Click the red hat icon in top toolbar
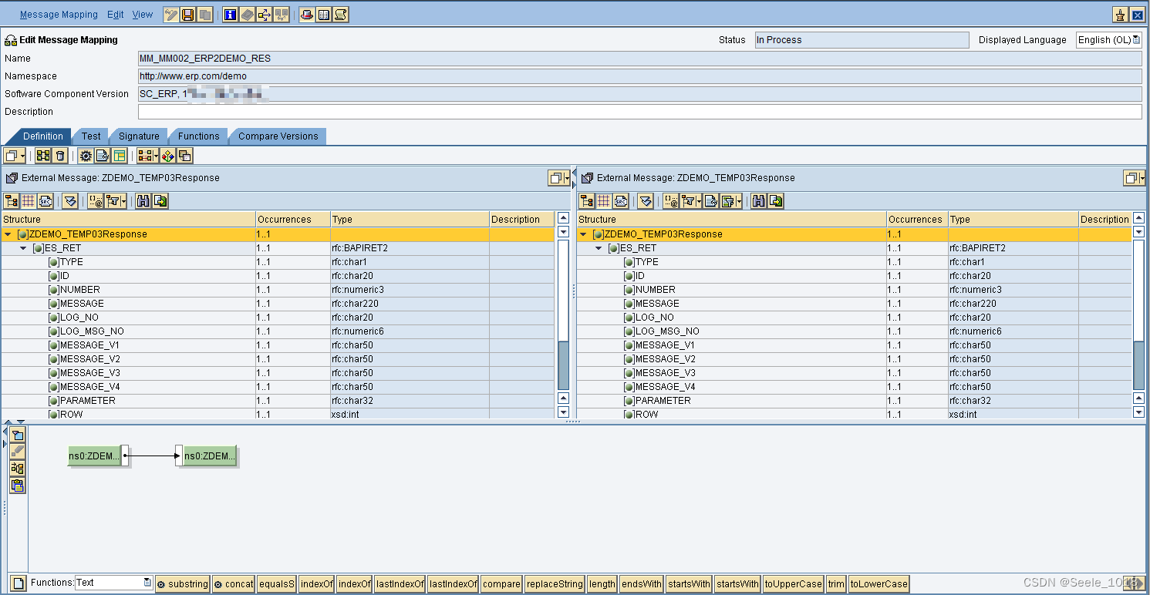This screenshot has height=595, width=1150. [307, 15]
